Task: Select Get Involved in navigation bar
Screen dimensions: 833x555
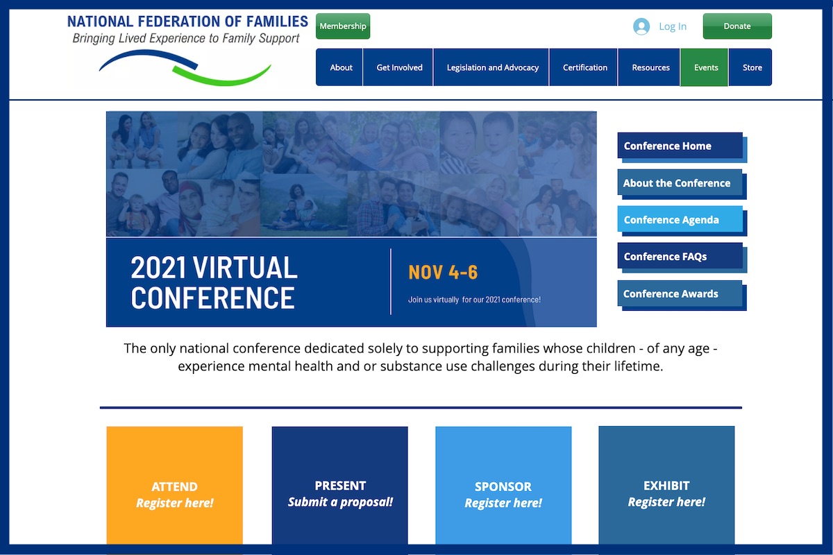Action: pyautogui.click(x=399, y=67)
